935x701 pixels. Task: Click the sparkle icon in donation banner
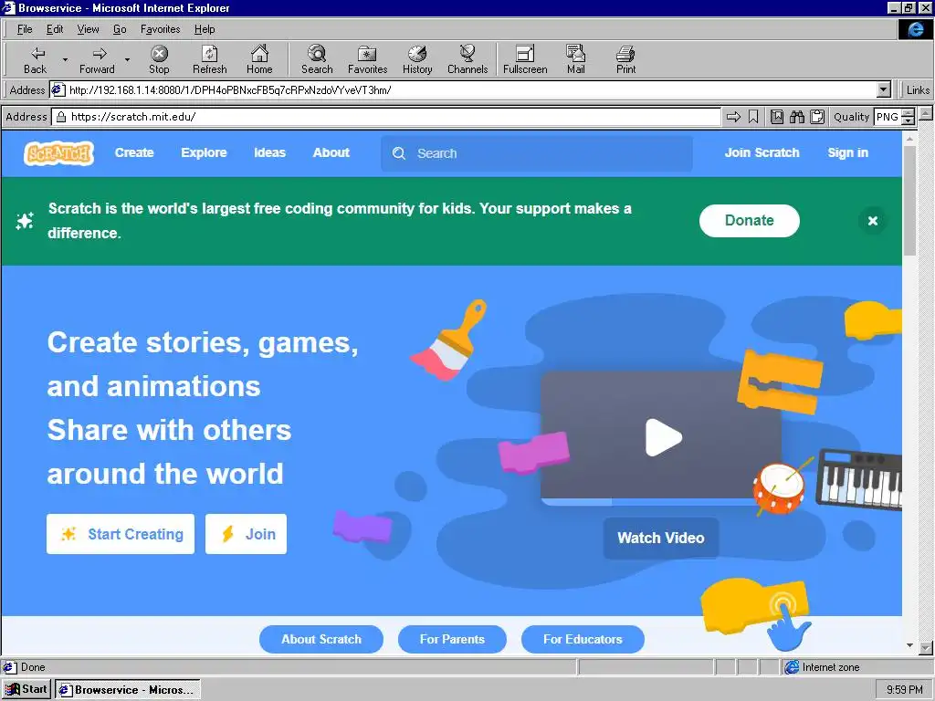point(25,221)
